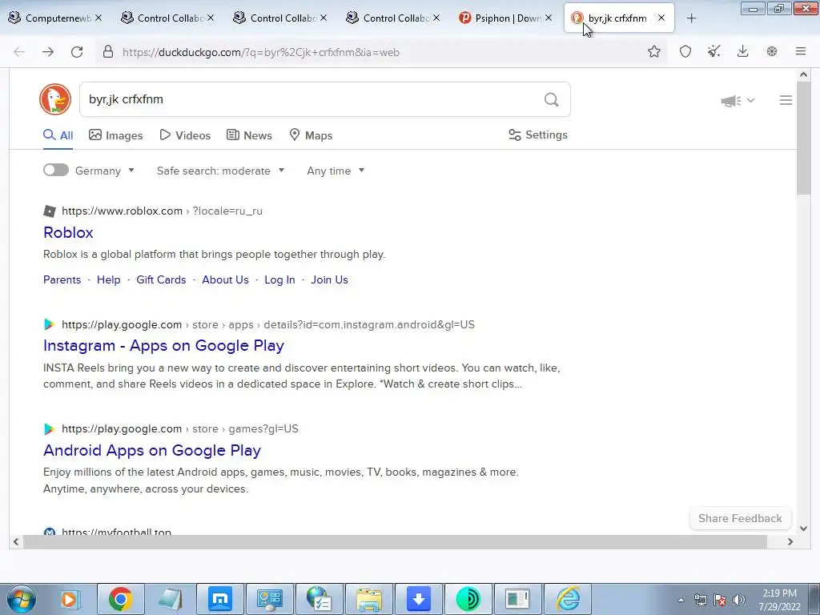The width and height of the screenshot is (820, 615).
Task: Open Internet Explorer from the taskbar
Action: [568, 599]
